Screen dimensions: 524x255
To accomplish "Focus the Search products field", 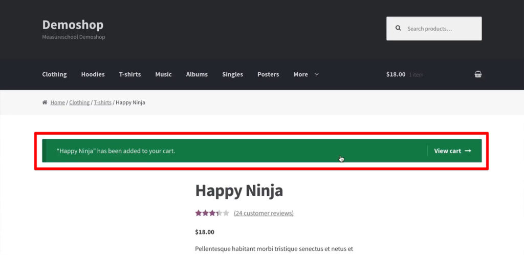I will click(x=434, y=28).
